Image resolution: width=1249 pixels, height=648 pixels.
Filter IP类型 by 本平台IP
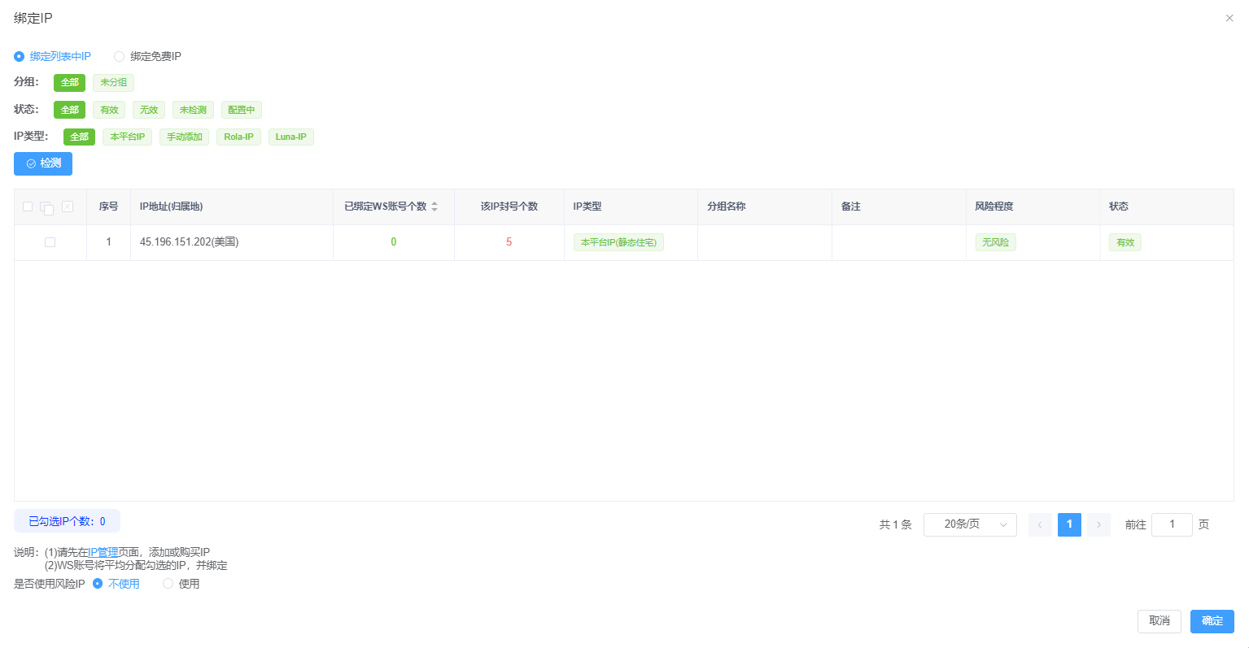click(128, 137)
